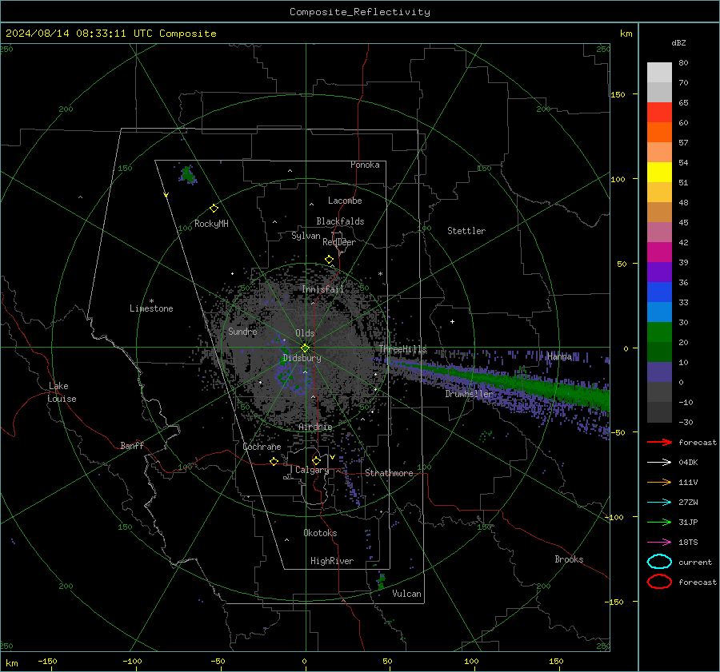Click the Didsbury town label
This screenshot has height=672, width=720.
pos(302,358)
